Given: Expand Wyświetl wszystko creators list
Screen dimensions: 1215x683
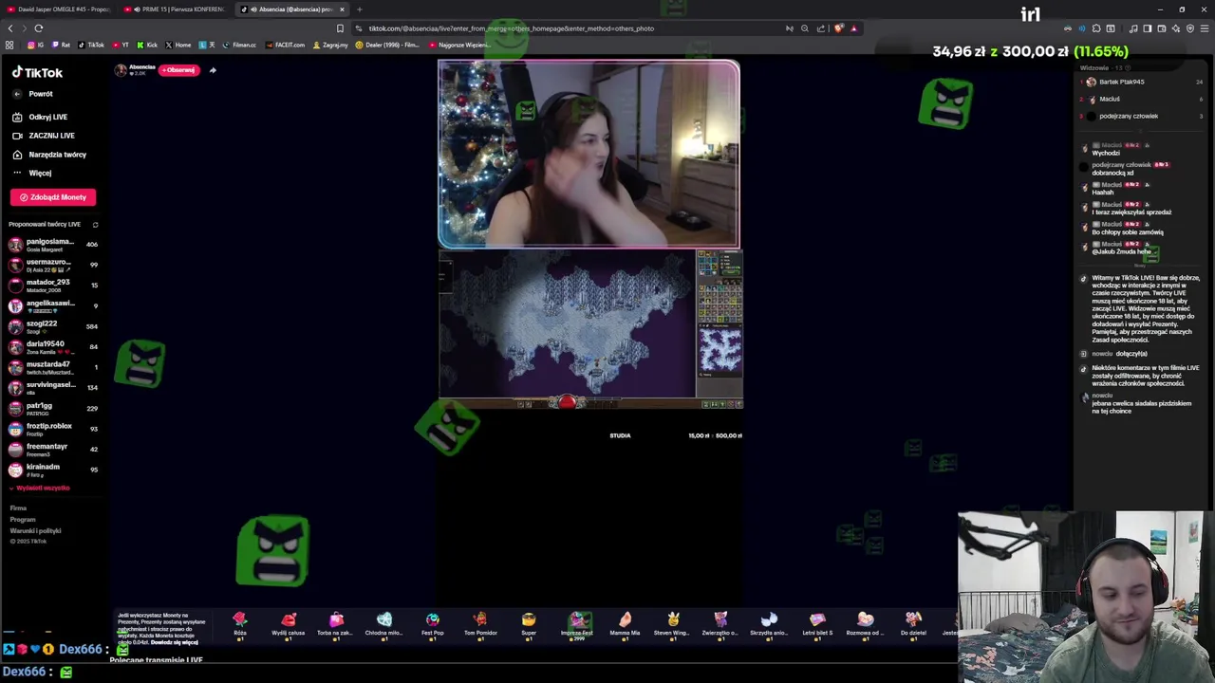Looking at the screenshot, I should tap(40, 488).
